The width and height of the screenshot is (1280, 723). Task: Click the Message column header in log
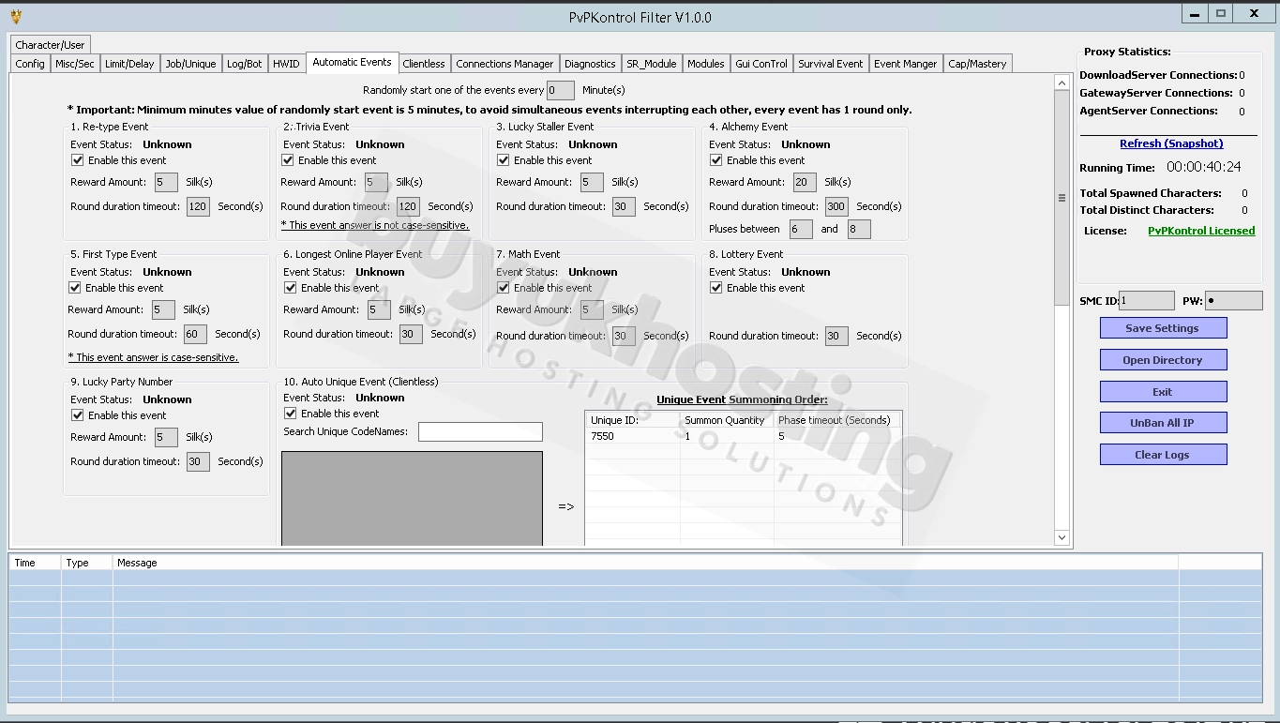point(645,563)
